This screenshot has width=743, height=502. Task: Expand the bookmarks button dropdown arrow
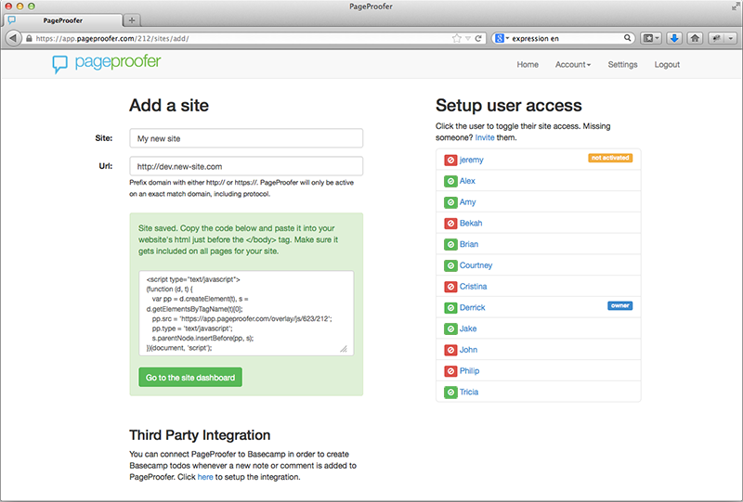[x=657, y=38]
